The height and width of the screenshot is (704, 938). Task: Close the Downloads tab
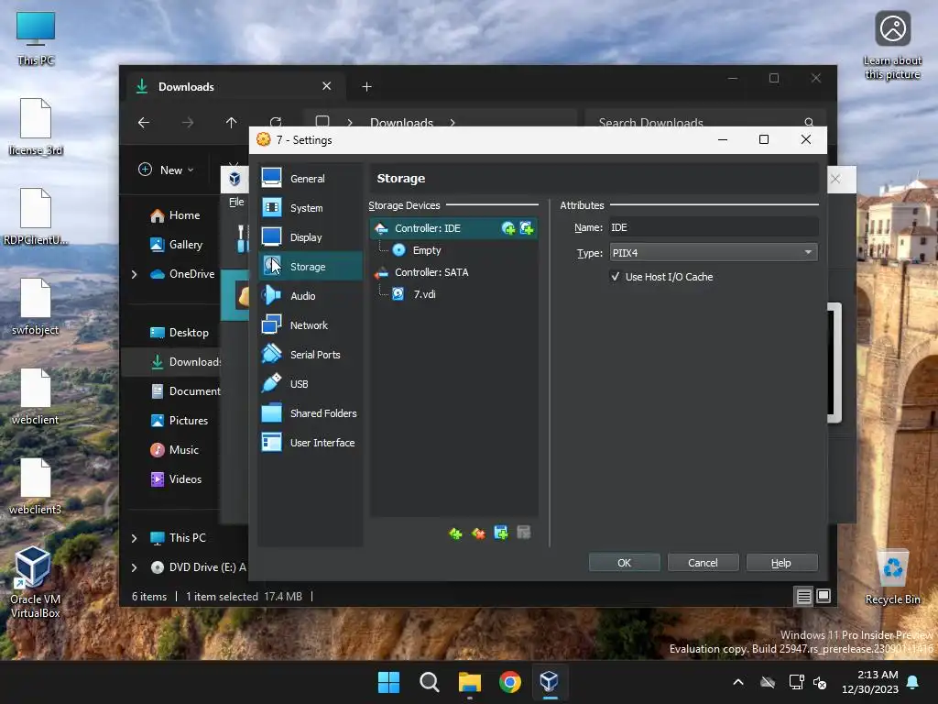[x=327, y=86]
